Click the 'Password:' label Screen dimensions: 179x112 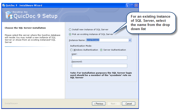[77, 62]
